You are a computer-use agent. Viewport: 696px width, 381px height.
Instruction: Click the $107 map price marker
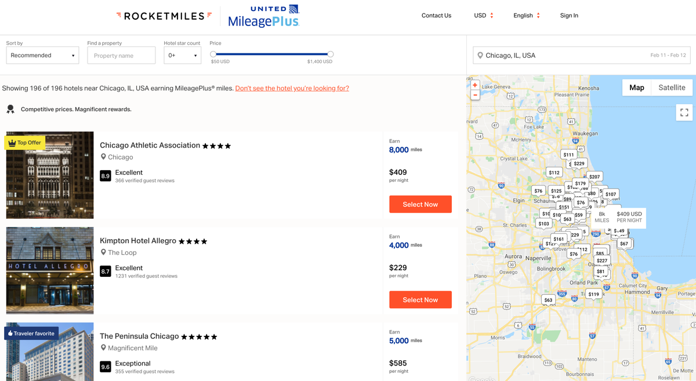611,194
